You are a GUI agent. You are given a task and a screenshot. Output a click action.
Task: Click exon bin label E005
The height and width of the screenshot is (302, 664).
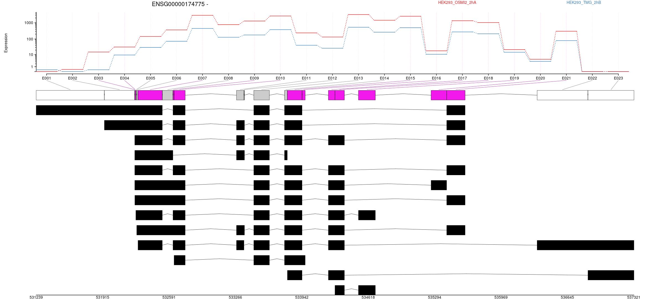[x=151, y=78]
